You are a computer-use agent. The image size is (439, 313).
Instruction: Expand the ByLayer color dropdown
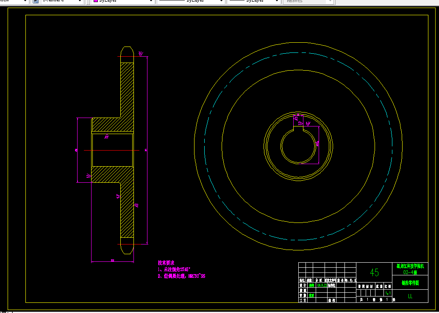click(123, 1)
